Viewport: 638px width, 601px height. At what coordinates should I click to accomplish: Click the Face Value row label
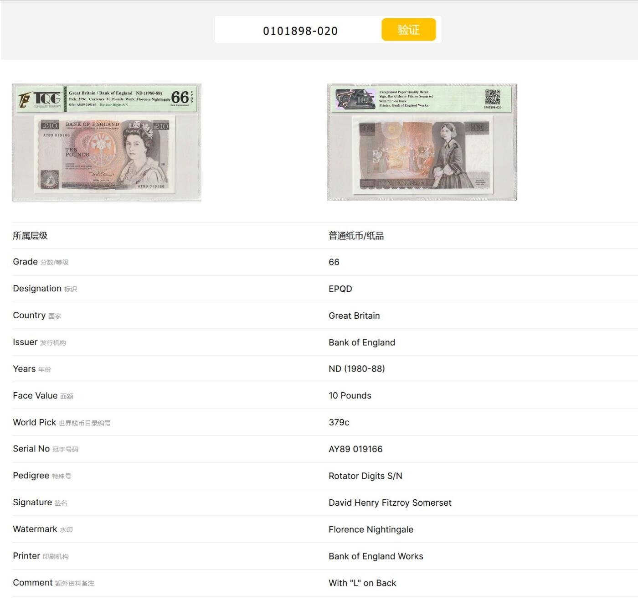click(x=43, y=396)
